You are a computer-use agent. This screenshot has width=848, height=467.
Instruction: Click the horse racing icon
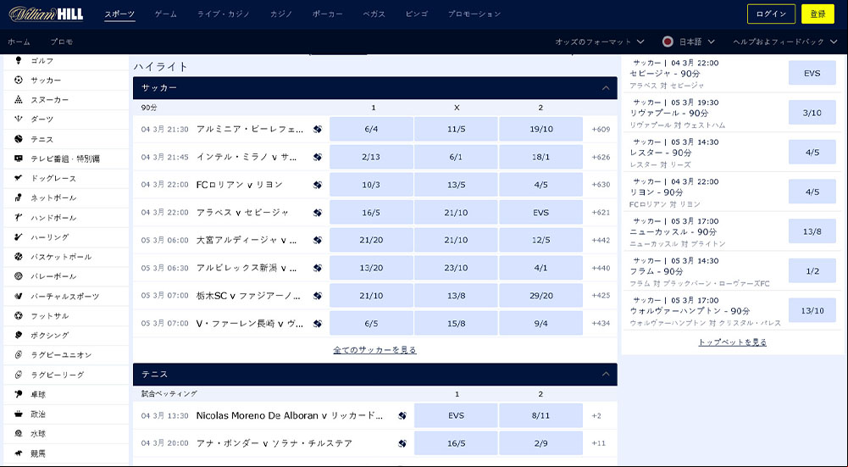(19, 453)
